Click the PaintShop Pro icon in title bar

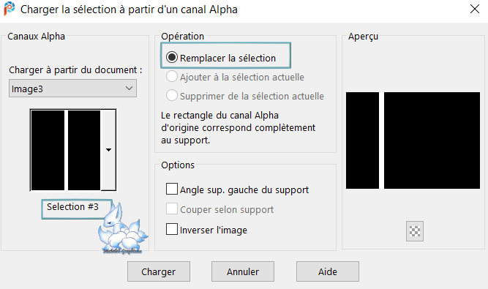(x=9, y=9)
